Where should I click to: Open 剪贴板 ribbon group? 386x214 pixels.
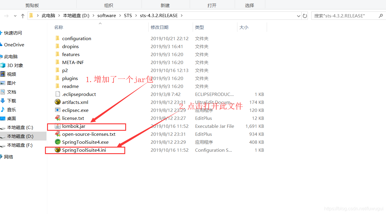point(32,5)
